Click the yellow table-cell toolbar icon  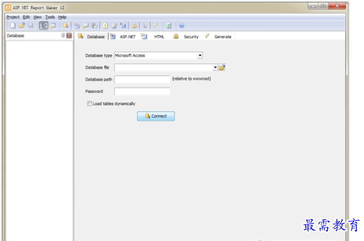coord(85,26)
